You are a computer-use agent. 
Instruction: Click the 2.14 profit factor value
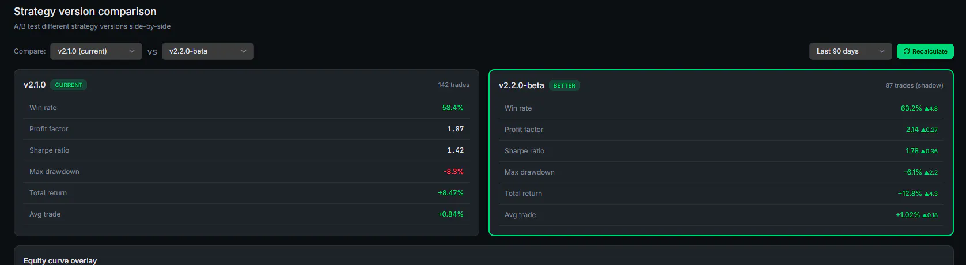[x=912, y=130]
